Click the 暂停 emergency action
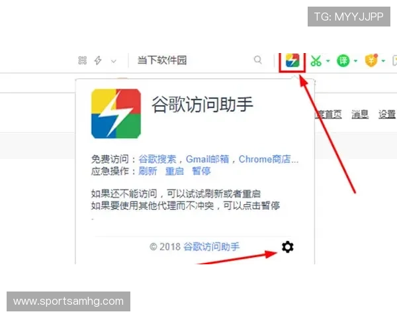397x318 pixels. click(x=201, y=171)
